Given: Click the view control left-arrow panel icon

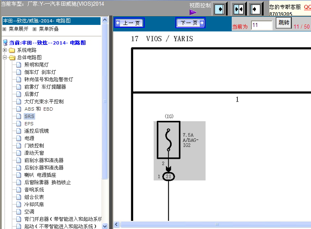Looking at the screenshot, I should pyautogui.click(x=255, y=9).
